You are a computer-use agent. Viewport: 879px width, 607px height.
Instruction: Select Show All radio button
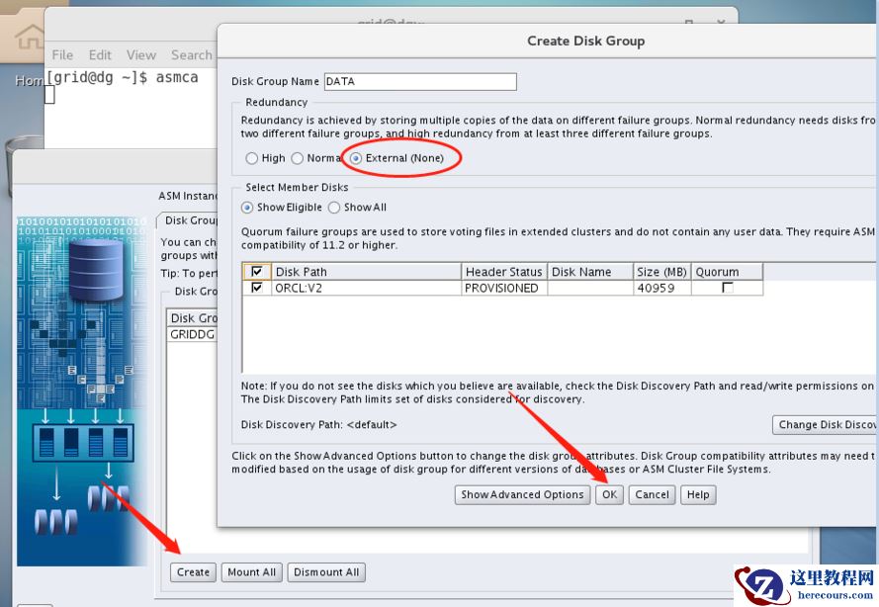coord(334,208)
